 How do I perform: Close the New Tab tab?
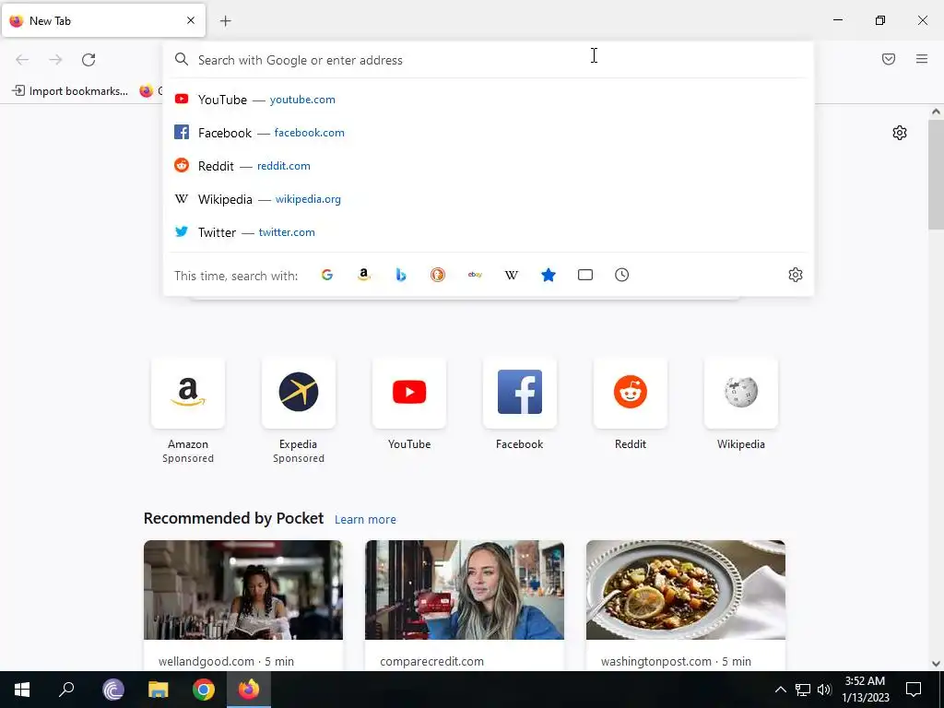[x=191, y=20]
